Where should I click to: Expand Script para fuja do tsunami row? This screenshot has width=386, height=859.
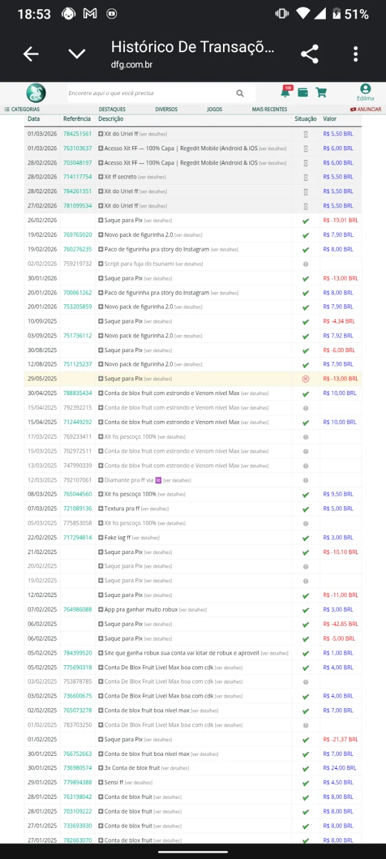coord(101,264)
